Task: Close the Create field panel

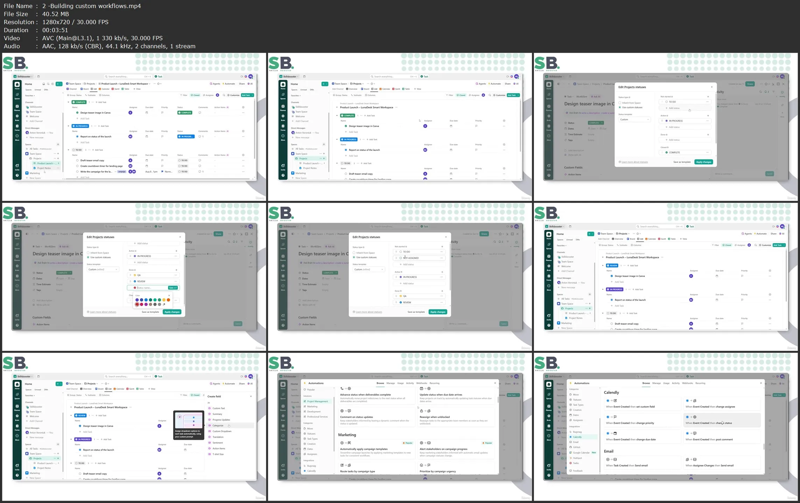Action: [251, 396]
